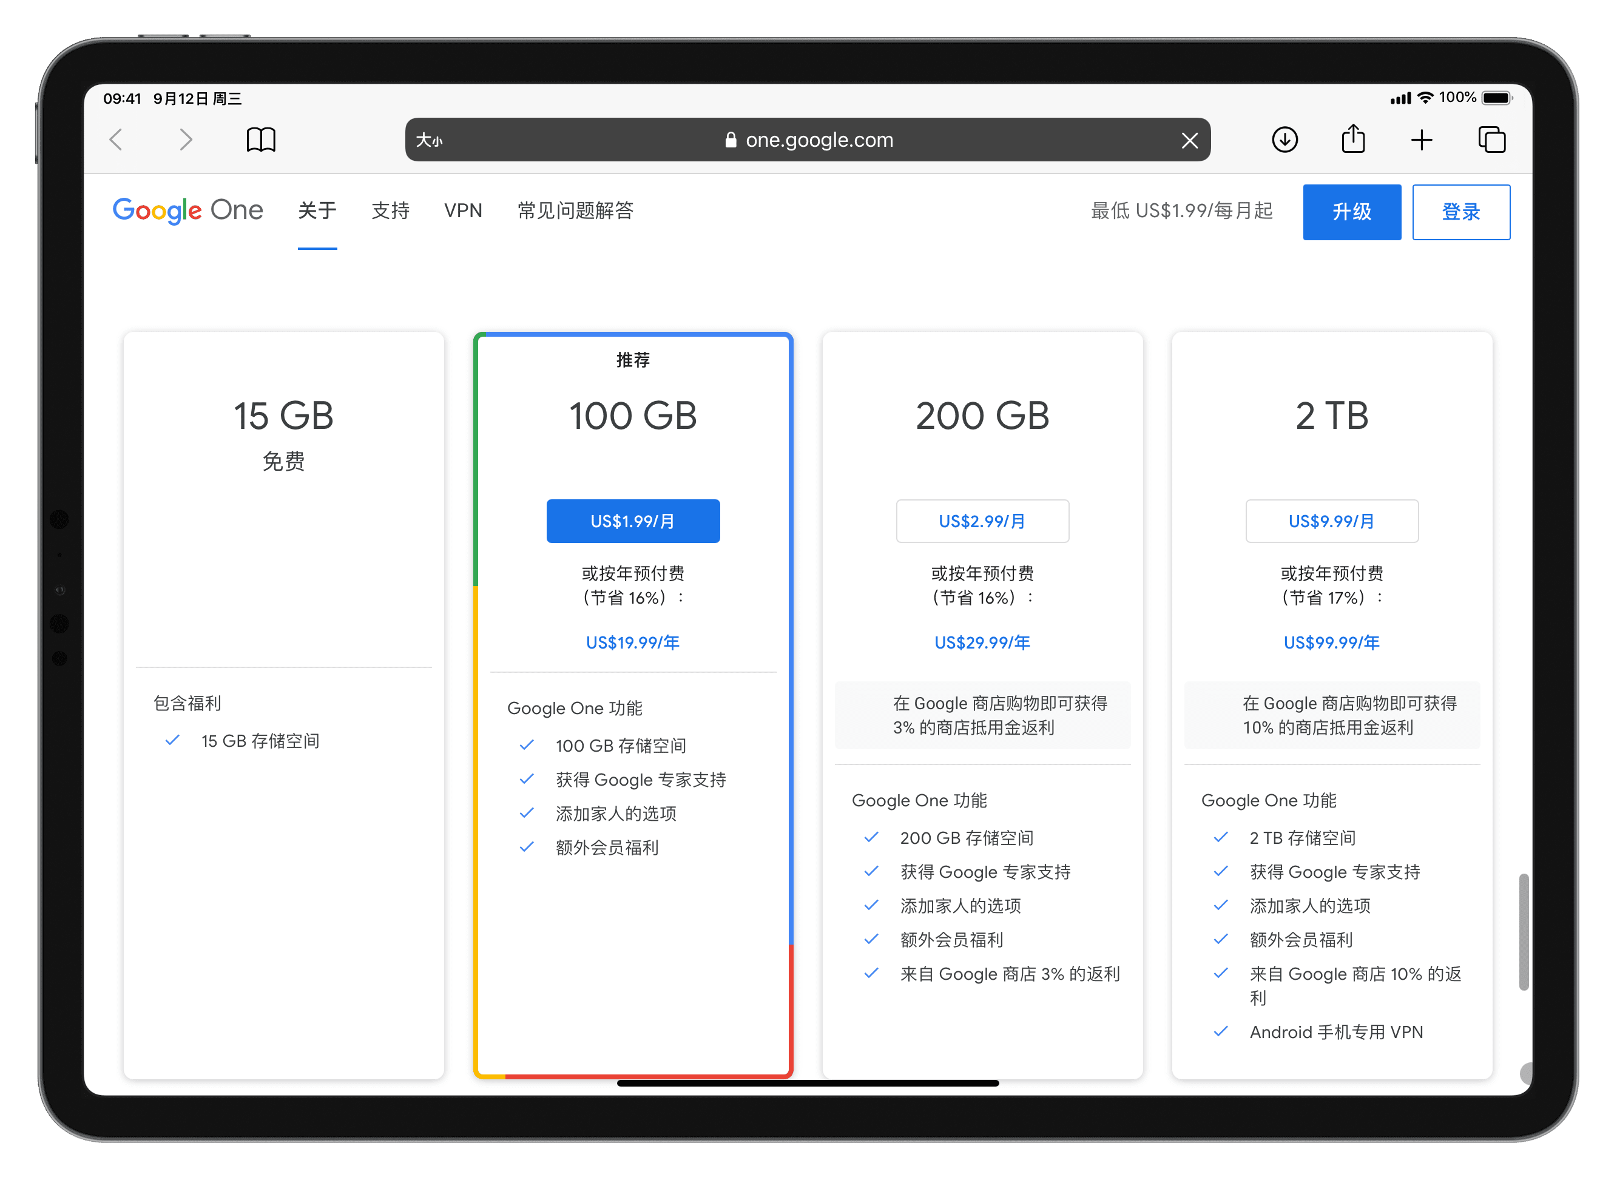Click the 10% 的商店抵用金返利 banner

click(1331, 715)
